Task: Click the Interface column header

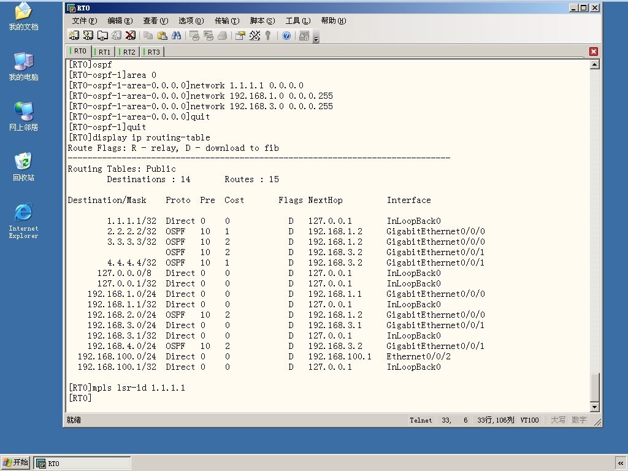Action: tap(409, 200)
